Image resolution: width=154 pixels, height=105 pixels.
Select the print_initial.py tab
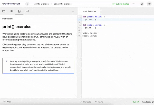tap(89, 11)
